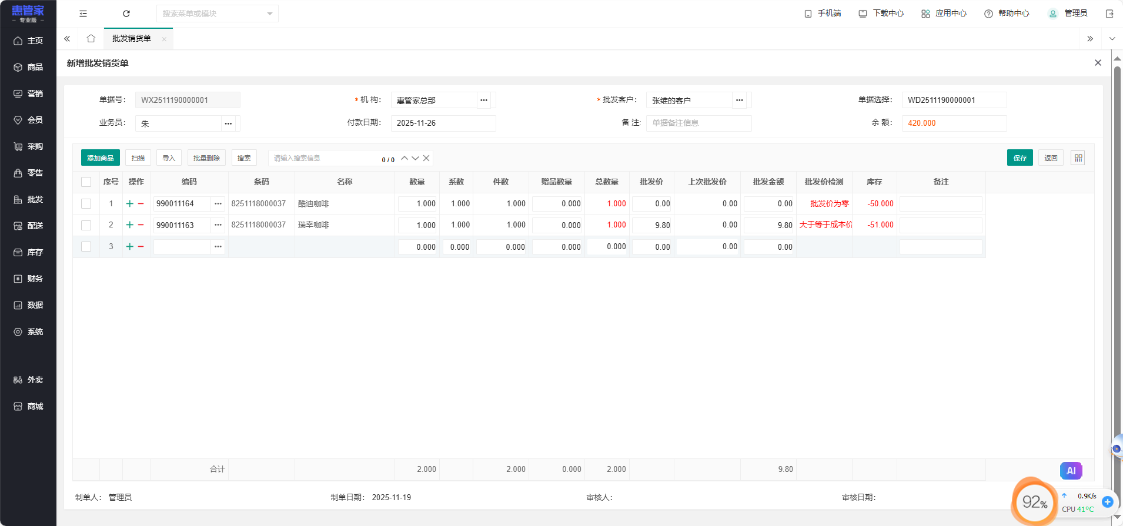Screen dimensions: 1123x526
Task: Click the 批量删除 button
Action: (206, 158)
